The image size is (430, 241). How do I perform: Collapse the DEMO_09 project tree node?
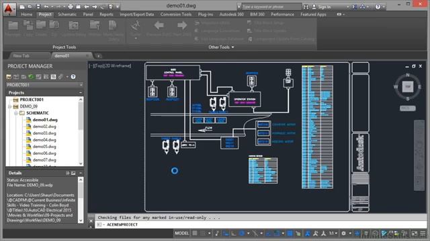point(9,106)
